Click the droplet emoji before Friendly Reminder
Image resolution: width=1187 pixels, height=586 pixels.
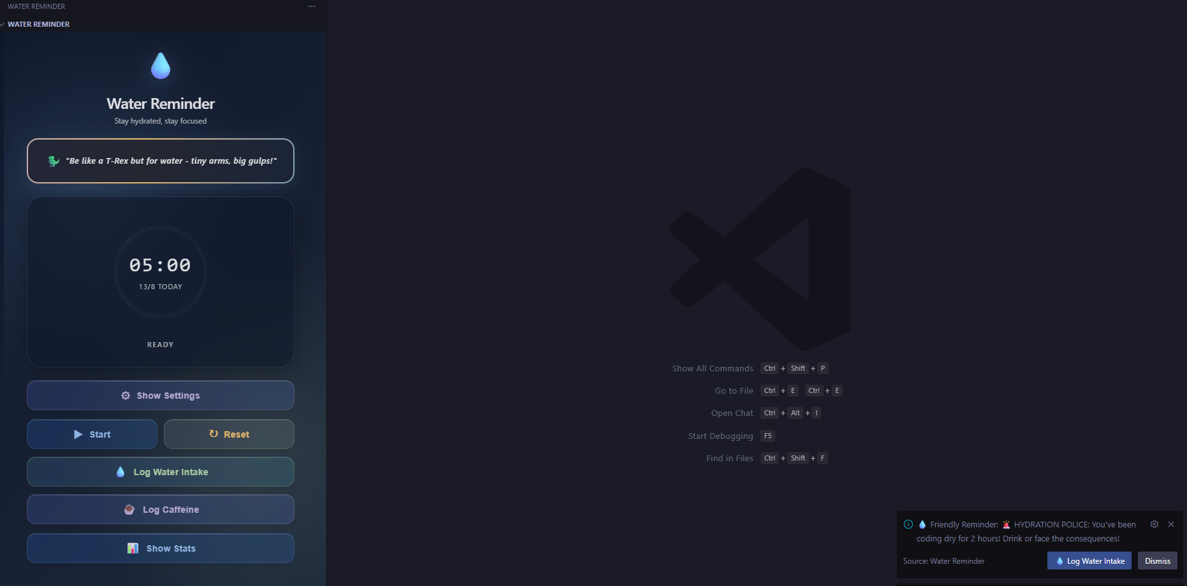click(x=922, y=524)
